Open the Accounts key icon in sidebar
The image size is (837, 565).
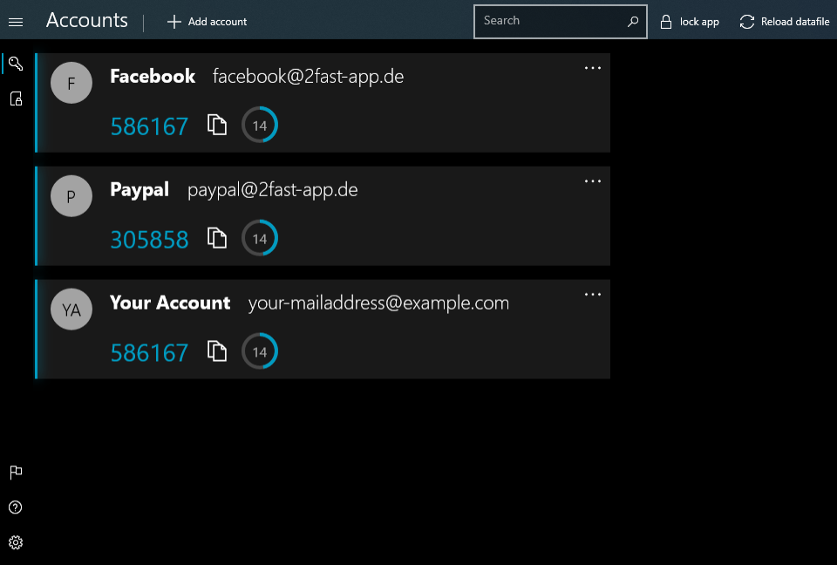coord(16,63)
